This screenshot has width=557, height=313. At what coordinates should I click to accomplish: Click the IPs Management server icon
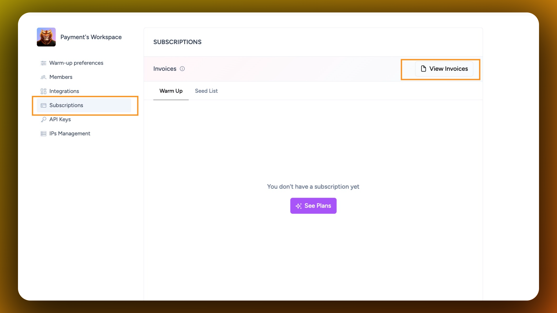44,134
